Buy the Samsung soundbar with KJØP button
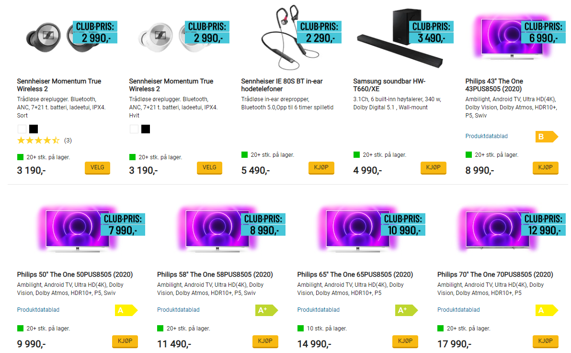Viewport: 571px width, 353px height. pos(434,168)
